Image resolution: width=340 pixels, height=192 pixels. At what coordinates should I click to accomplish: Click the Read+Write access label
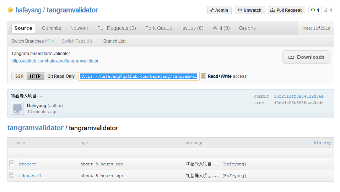(x=227, y=76)
